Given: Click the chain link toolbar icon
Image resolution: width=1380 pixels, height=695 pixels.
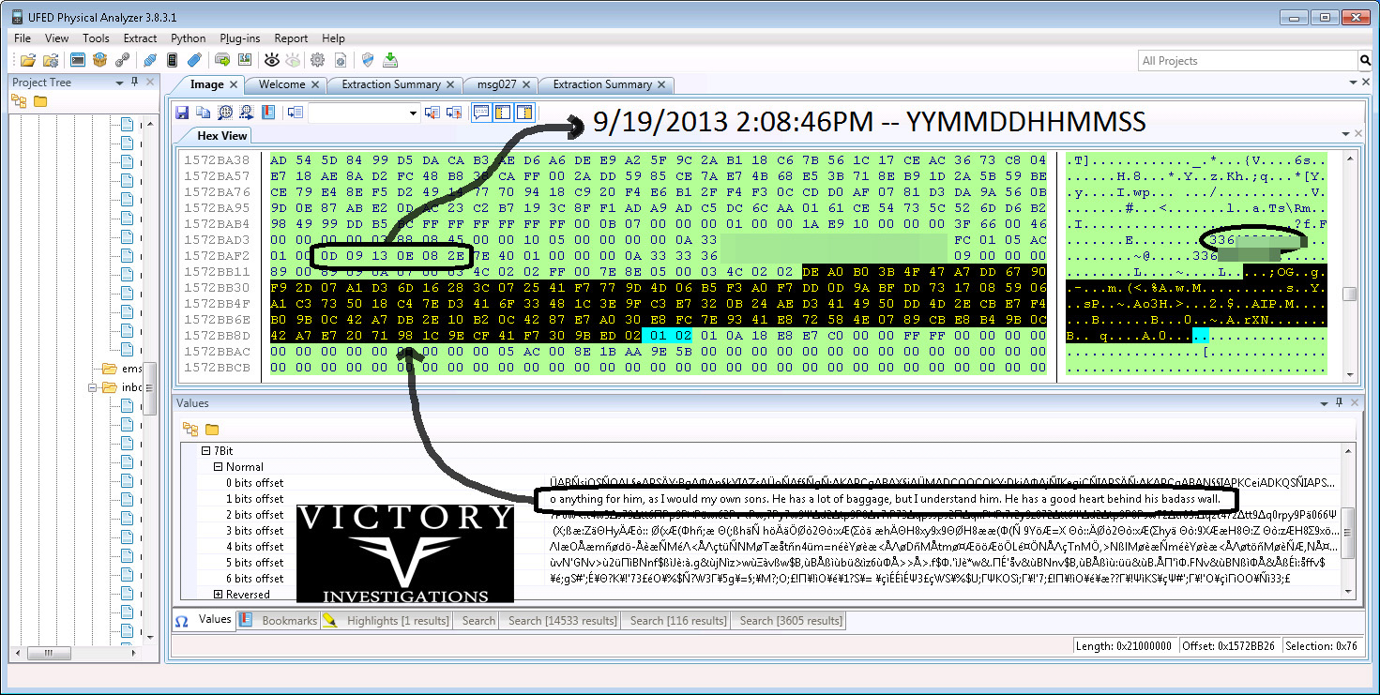Looking at the screenshot, I should click(122, 60).
